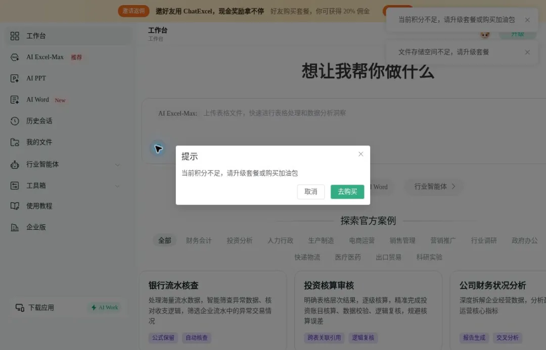This screenshot has height=350, width=546.
Task: Select the 医疗医药 category tab
Action: coord(348,257)
